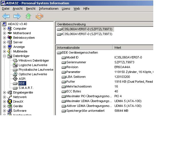
Task: Open the Datei menu
Action: [x=6, y=9]
